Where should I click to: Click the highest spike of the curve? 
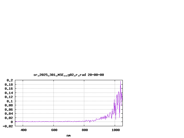click(x=120, y=82)
